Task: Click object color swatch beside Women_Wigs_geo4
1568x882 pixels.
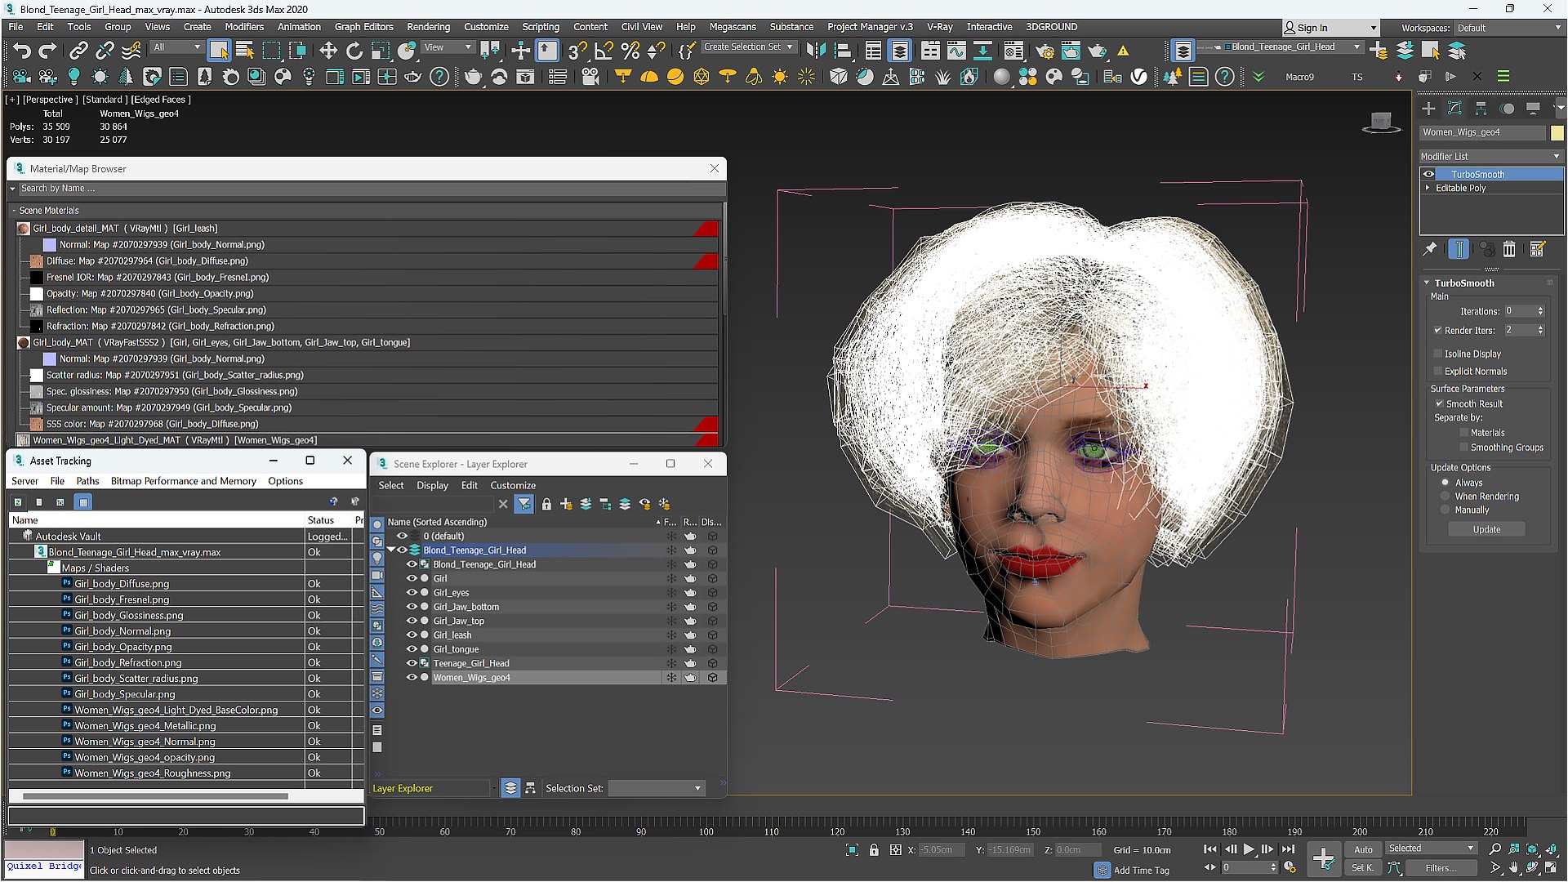Action: click(x=1557, y=132)
